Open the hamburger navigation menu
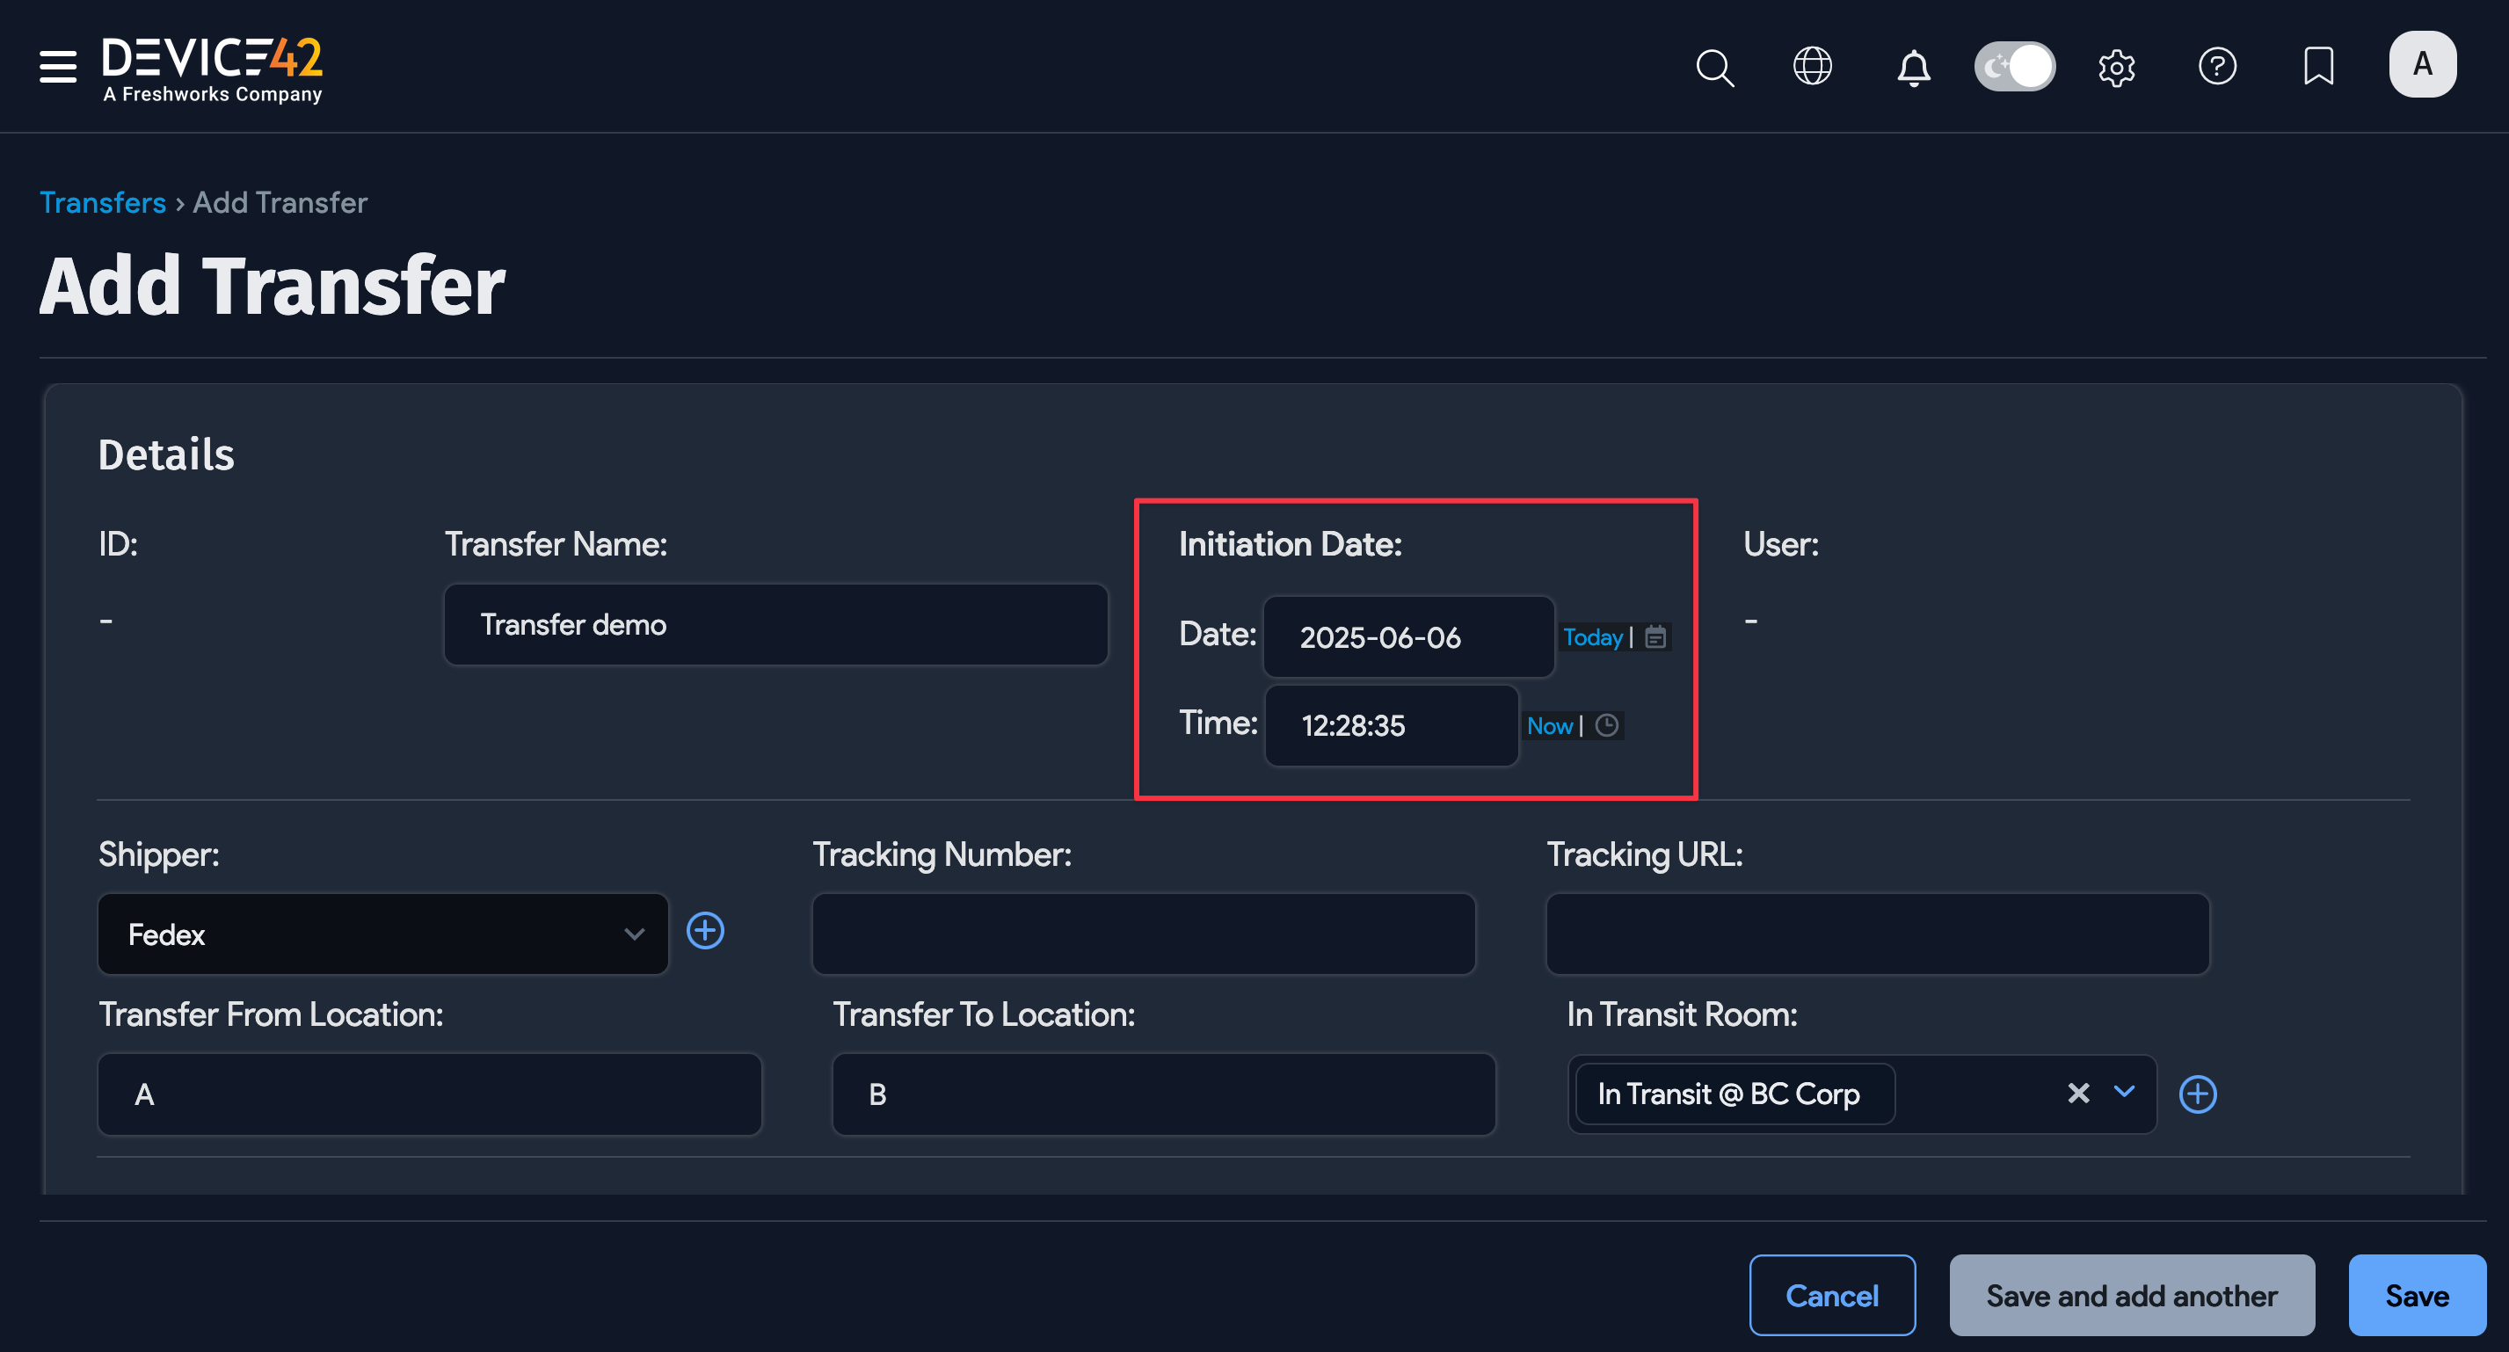 [x=56, y=66]
